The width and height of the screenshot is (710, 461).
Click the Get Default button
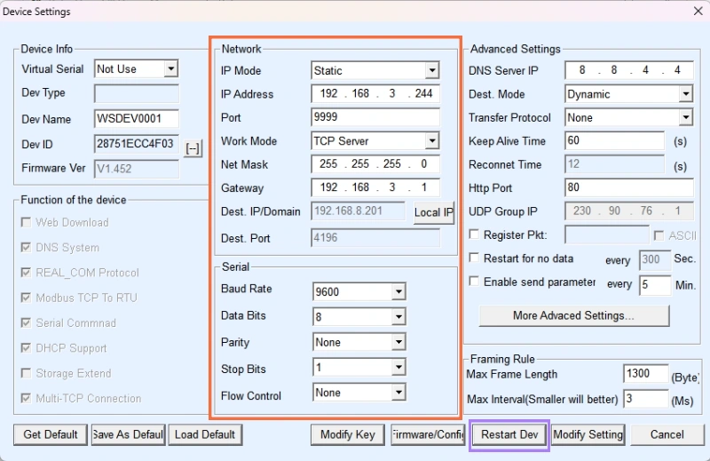[x=51, y=434]
